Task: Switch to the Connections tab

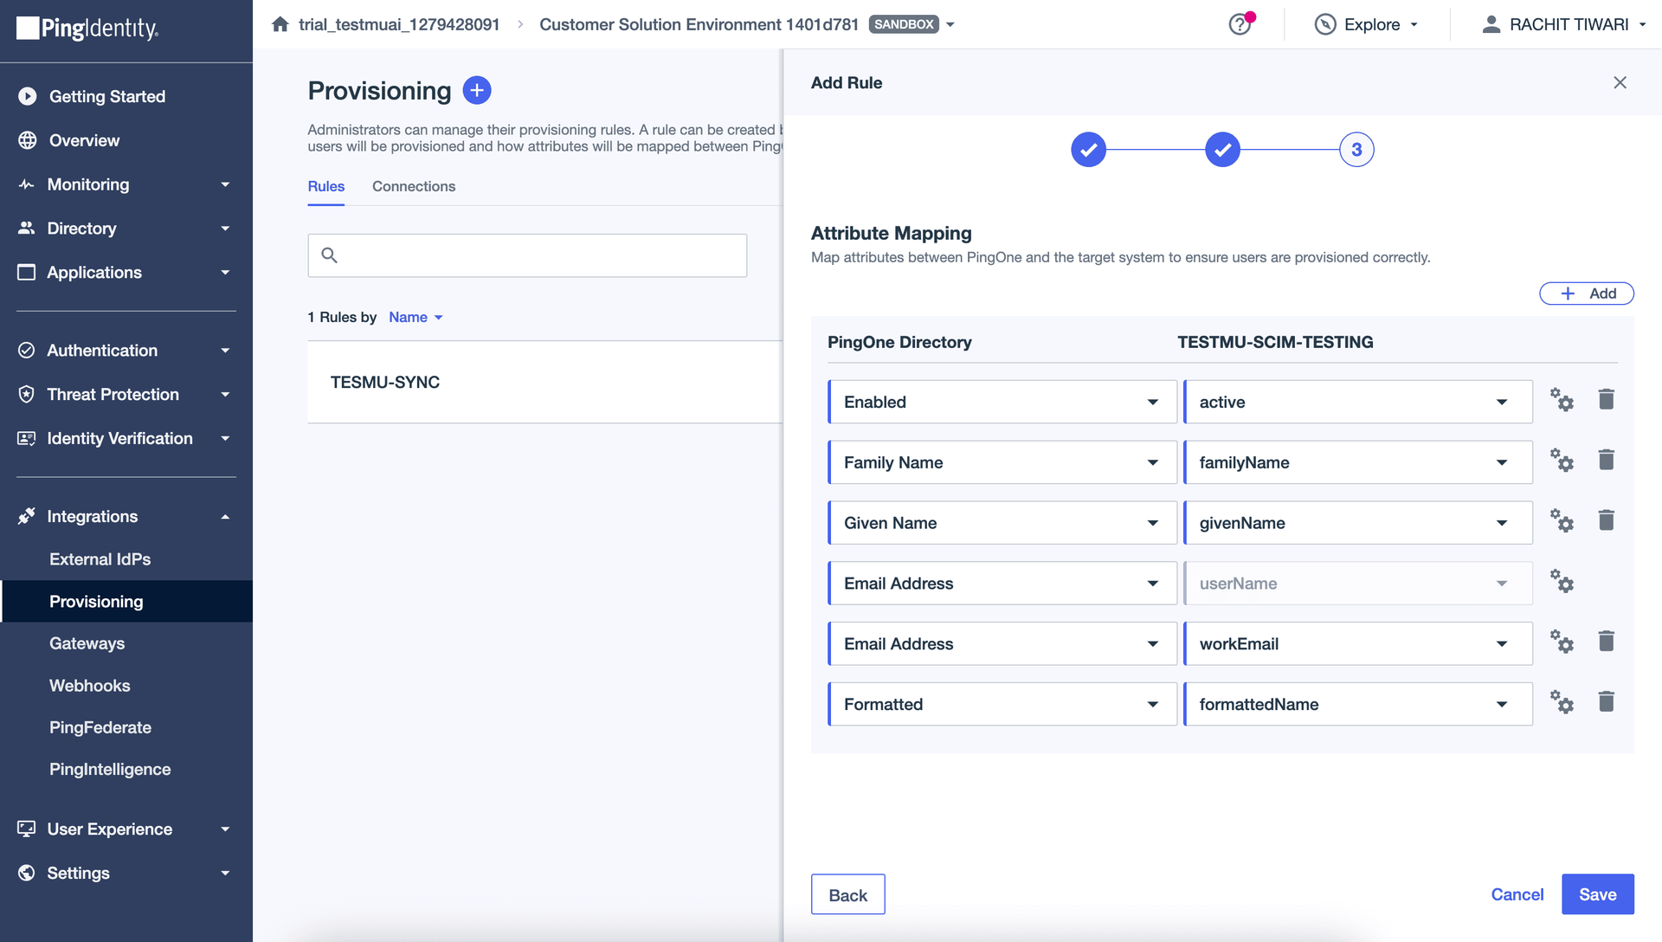Action: (413, 186)
